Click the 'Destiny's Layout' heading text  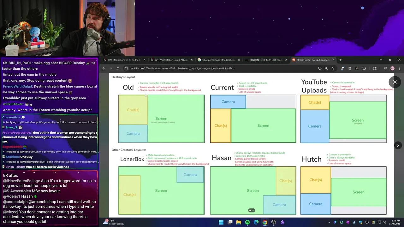click(123, 77)
